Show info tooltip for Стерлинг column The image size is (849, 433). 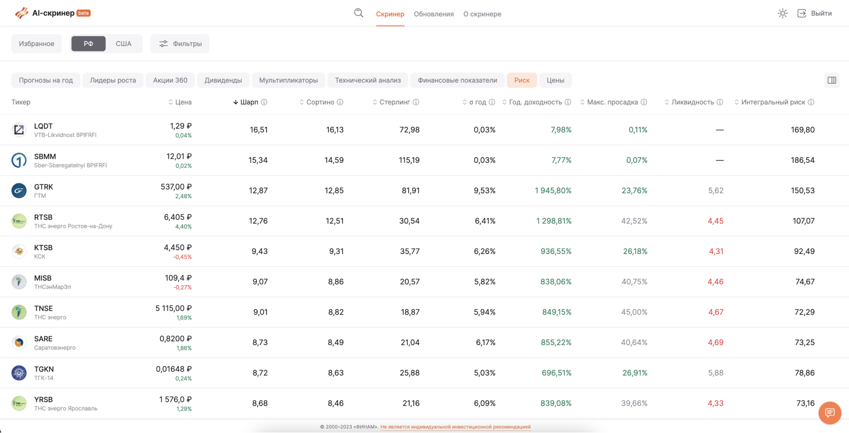416,102
